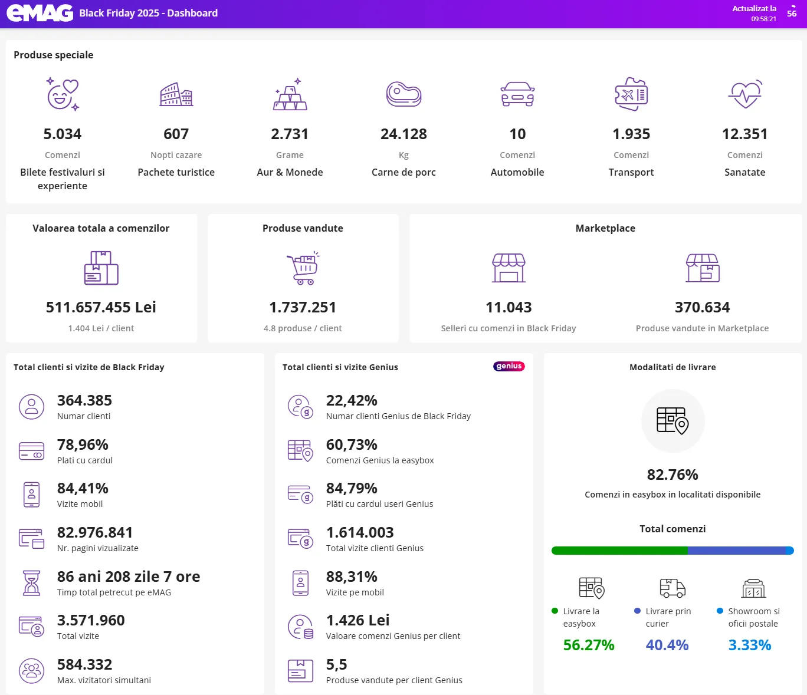
Task: Click the Produse vandute shopping cart icon
Action: point(303,268)
